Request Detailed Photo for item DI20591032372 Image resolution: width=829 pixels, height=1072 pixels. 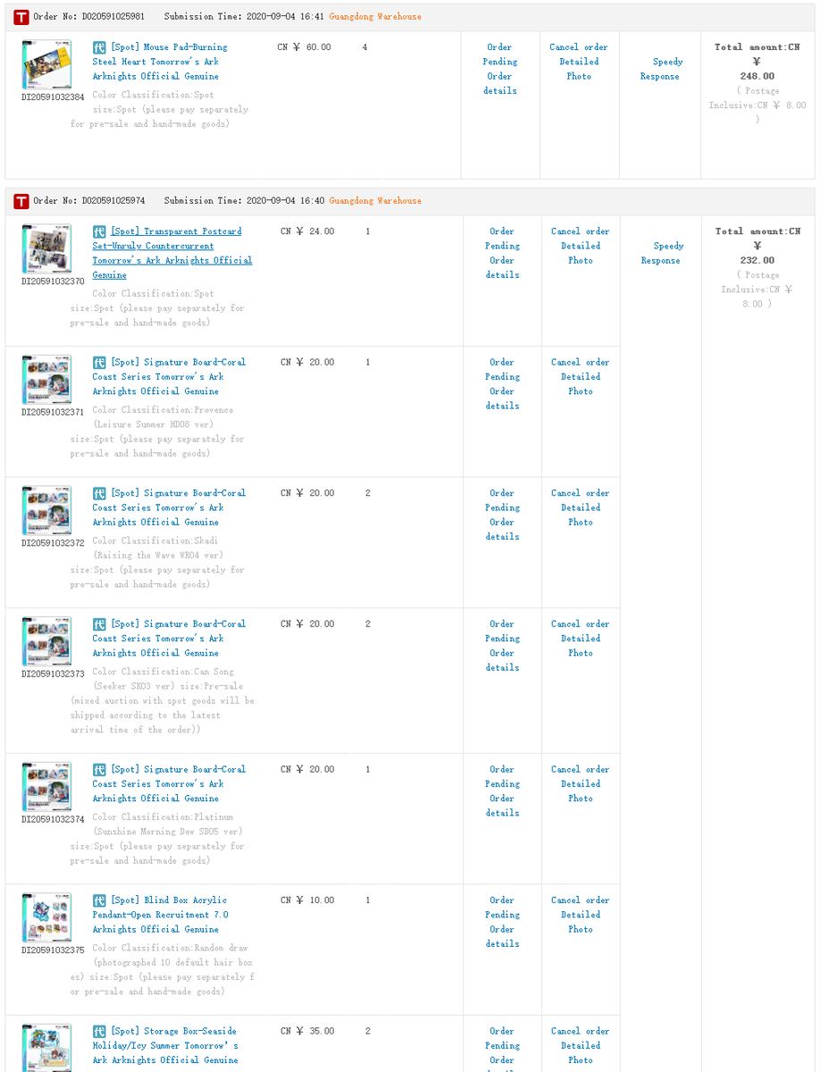point(581,515)
